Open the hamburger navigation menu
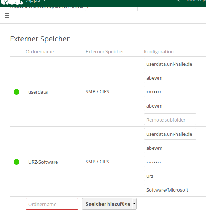The image size is (206, 217). click(7, 15)
